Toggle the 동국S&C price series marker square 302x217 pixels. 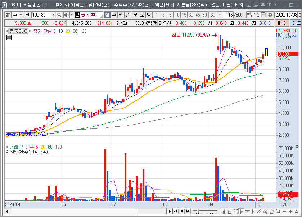7,31
